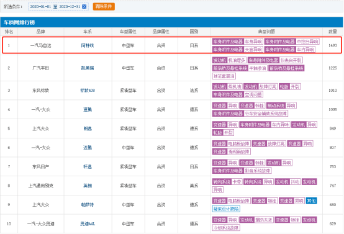This screenshot has width=344, height=234.
Task: Open the 阿特兹 car series link
Action: click(88, 45)
